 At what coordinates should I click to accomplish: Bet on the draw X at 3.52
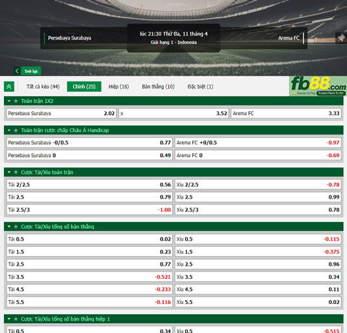pyautogui.click(x=173, y=113)
